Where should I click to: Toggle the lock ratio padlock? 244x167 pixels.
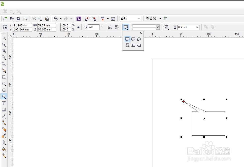(x=78, y=27)
